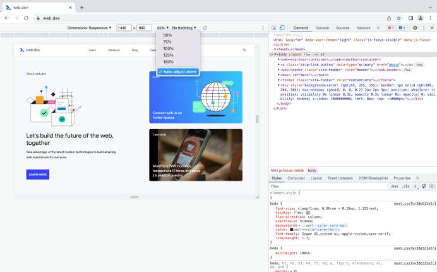Switch to the Network tab

point(363,28)
